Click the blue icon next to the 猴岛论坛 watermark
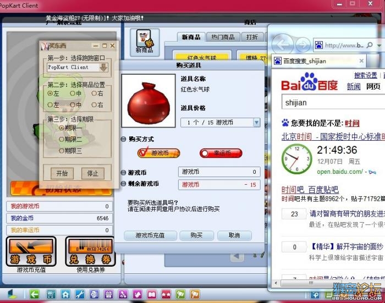This screenshot has height=303, width=385. click(315, 295)
